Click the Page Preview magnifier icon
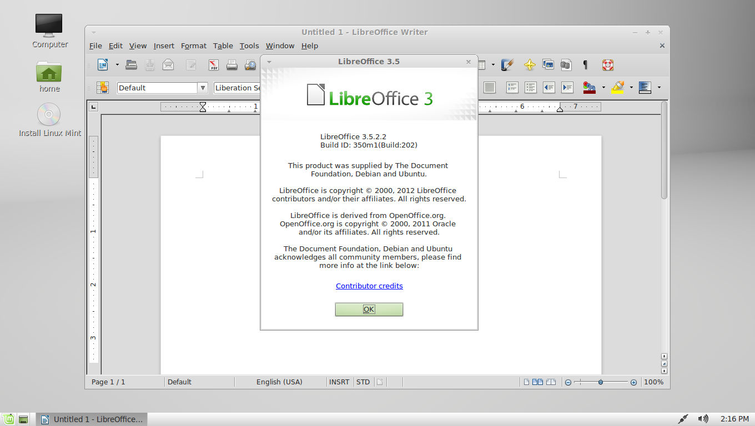 [251, 65]
